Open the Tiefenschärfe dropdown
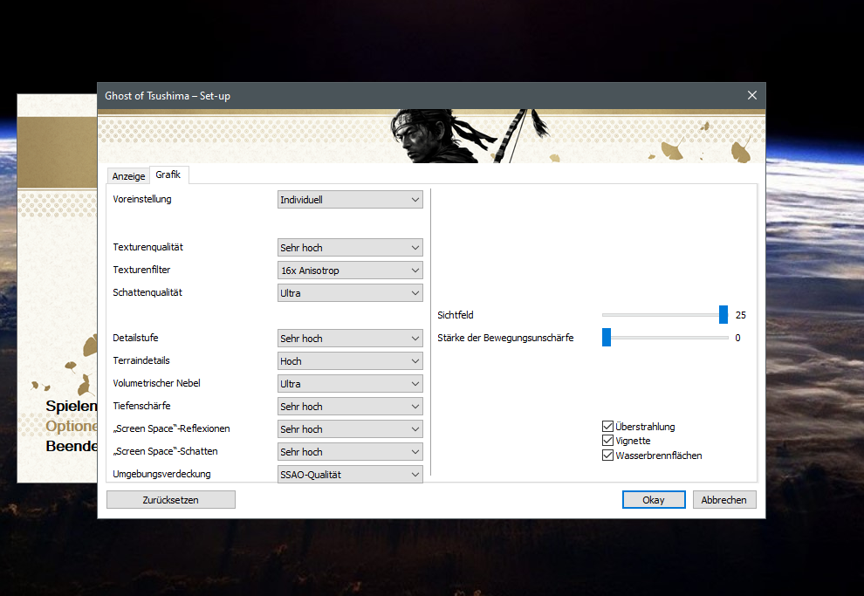864x596 pixels. click(x=350, y=406)
